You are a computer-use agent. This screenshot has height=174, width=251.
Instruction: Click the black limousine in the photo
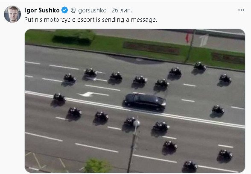pos(145,102)
